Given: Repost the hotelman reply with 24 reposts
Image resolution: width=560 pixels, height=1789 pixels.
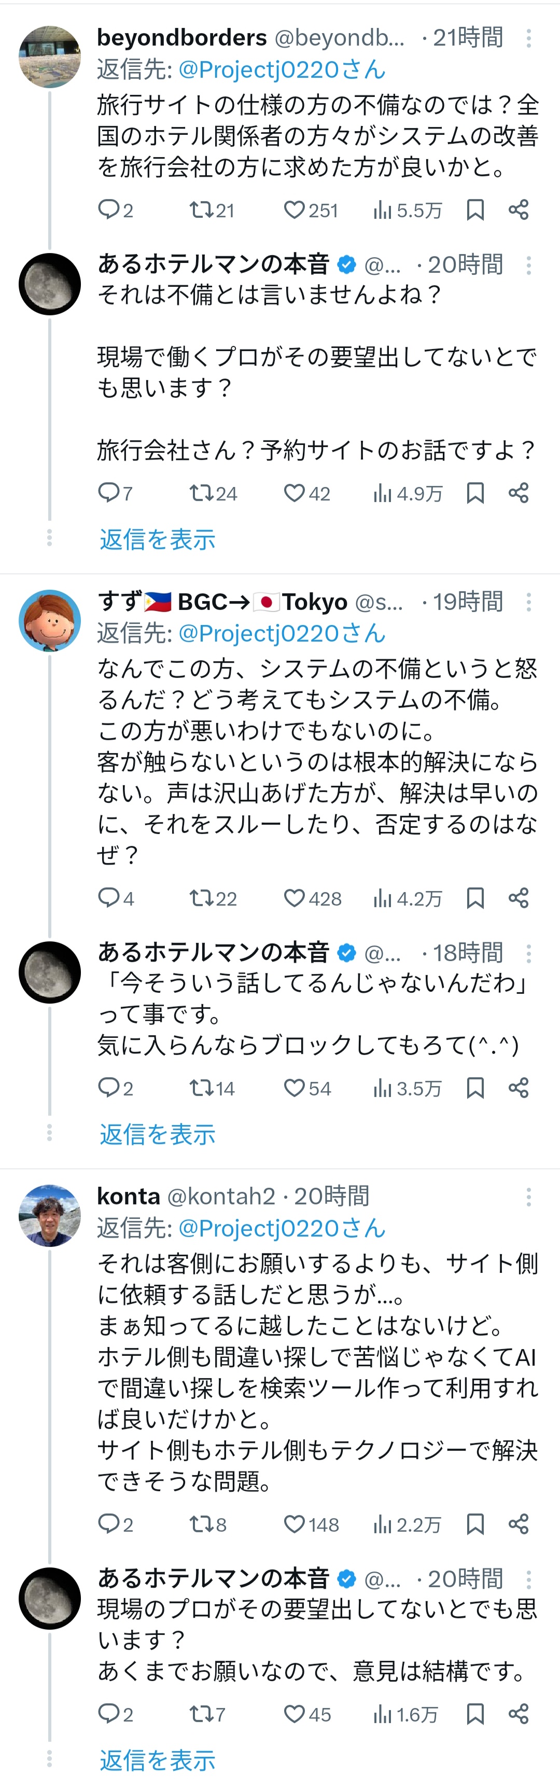Looking at the screenshot, I should point(201,493).
